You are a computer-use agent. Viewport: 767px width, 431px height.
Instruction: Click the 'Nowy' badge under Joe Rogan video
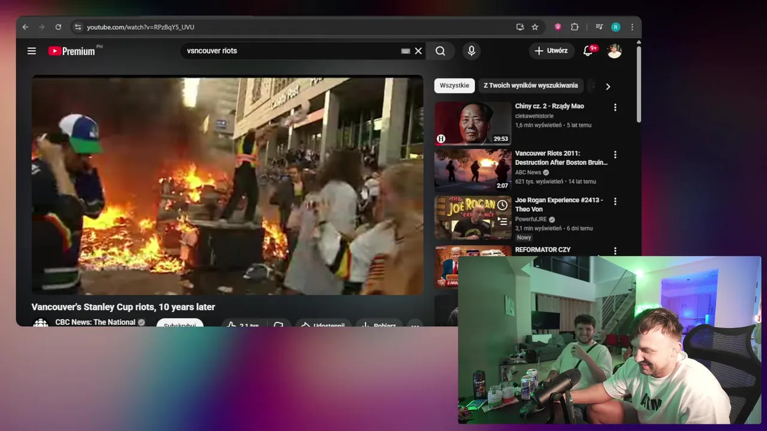pyautogui.click(x=524, y=238)
